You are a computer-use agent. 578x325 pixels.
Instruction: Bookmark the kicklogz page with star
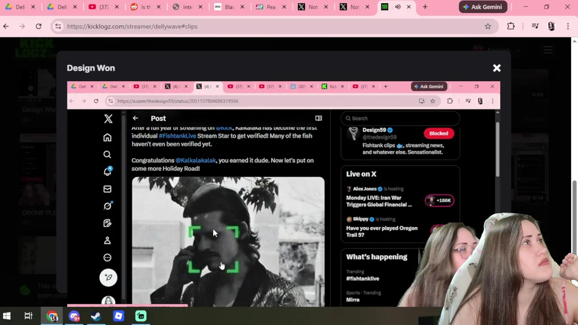[x=488, y=26]
